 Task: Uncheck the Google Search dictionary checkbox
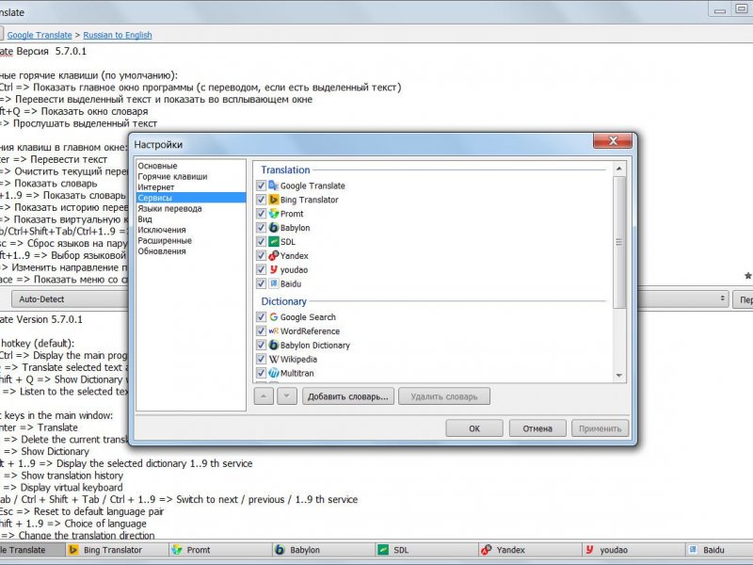[261, 316]
